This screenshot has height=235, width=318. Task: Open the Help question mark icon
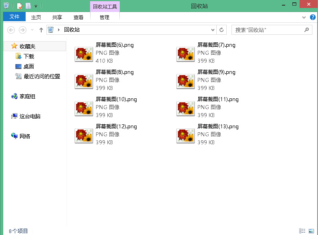coord(312,18)
